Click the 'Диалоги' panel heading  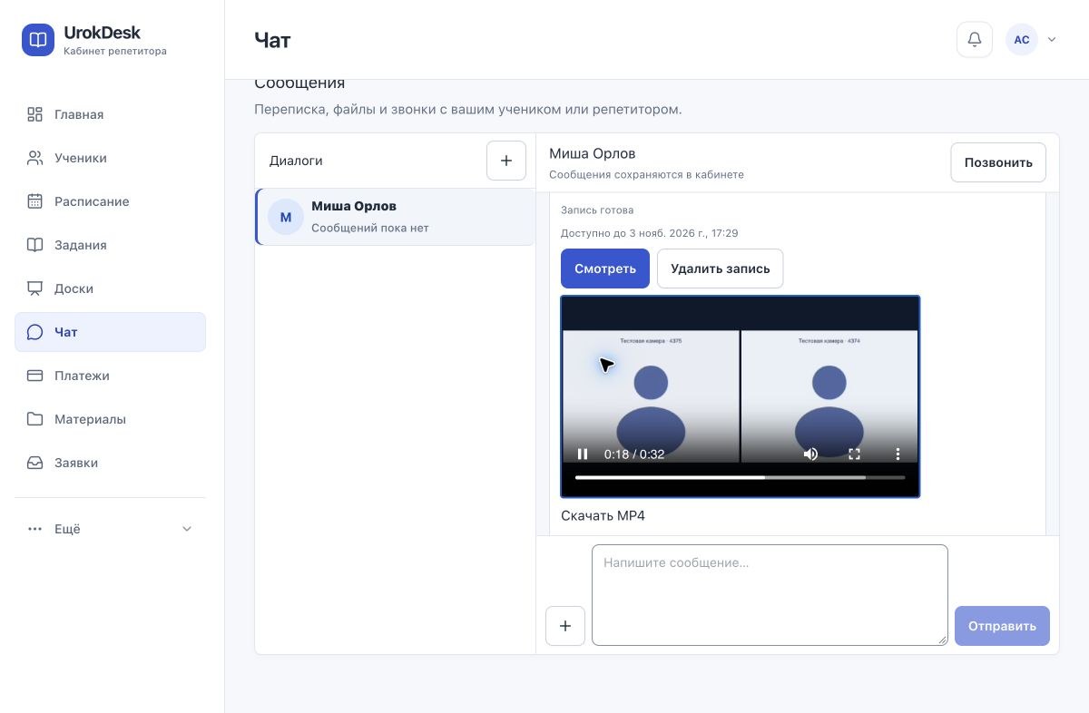point(296,161)
